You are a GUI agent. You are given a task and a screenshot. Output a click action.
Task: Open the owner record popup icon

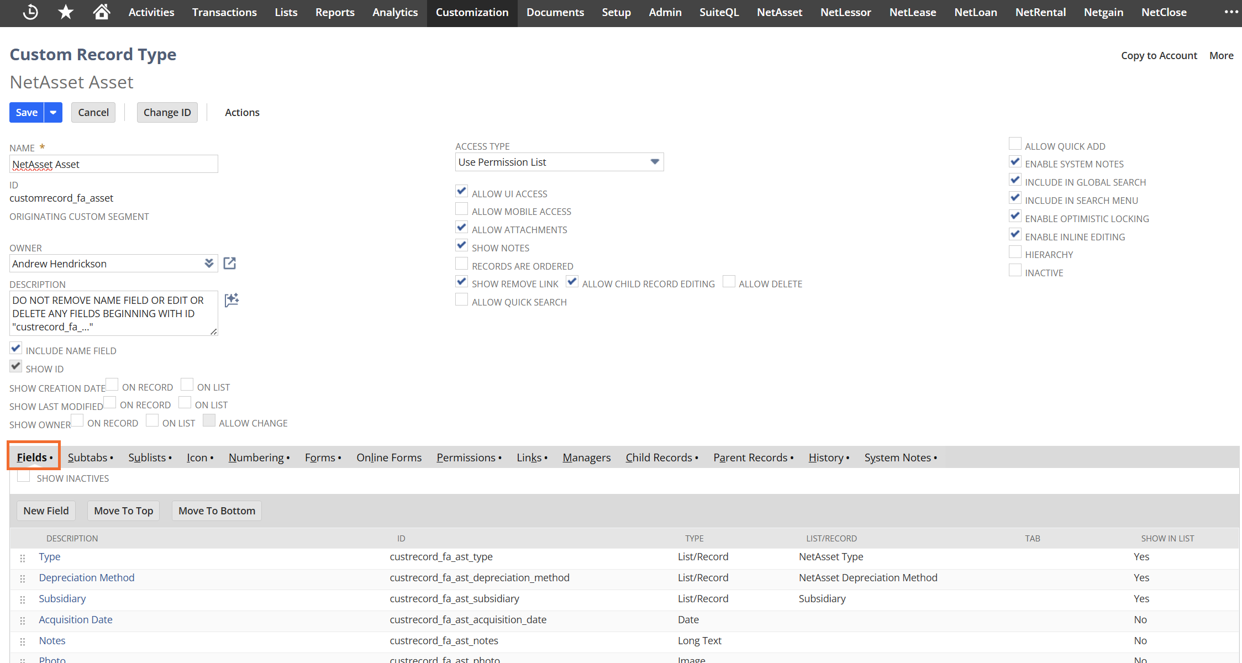coord(230,264)
